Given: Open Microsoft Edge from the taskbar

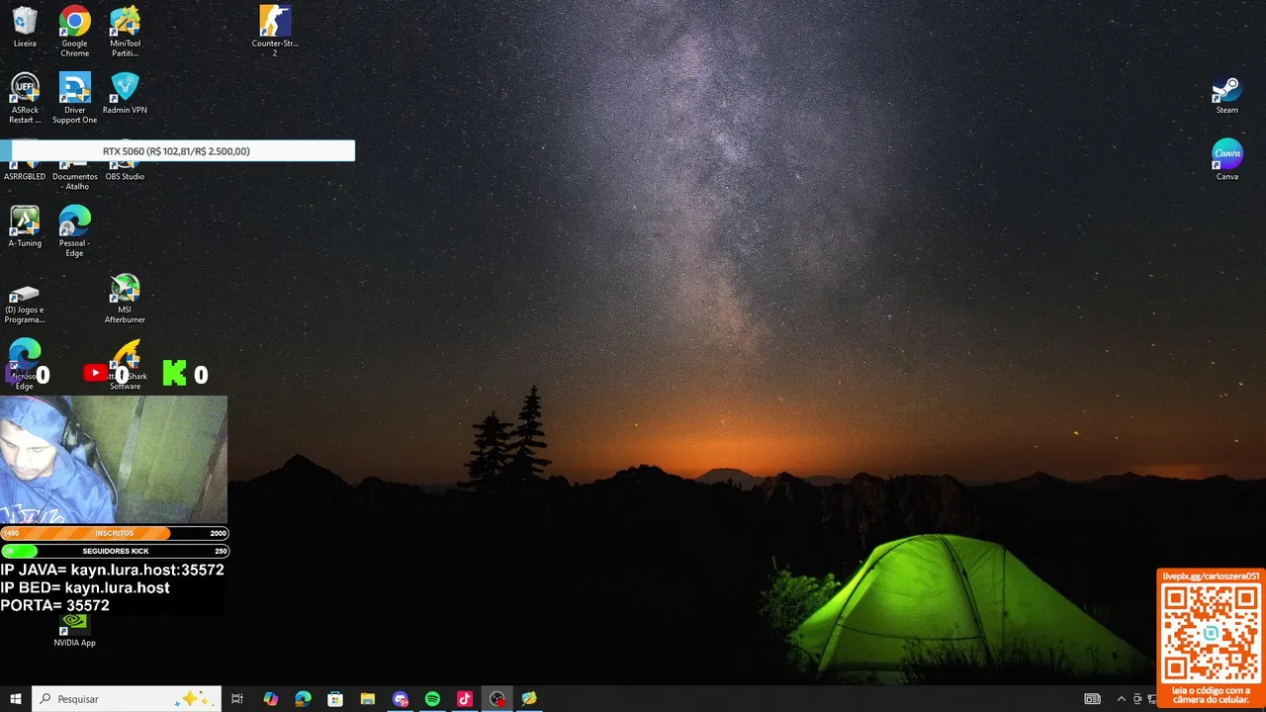Looking at the screenshot, I should click(303, 699).
